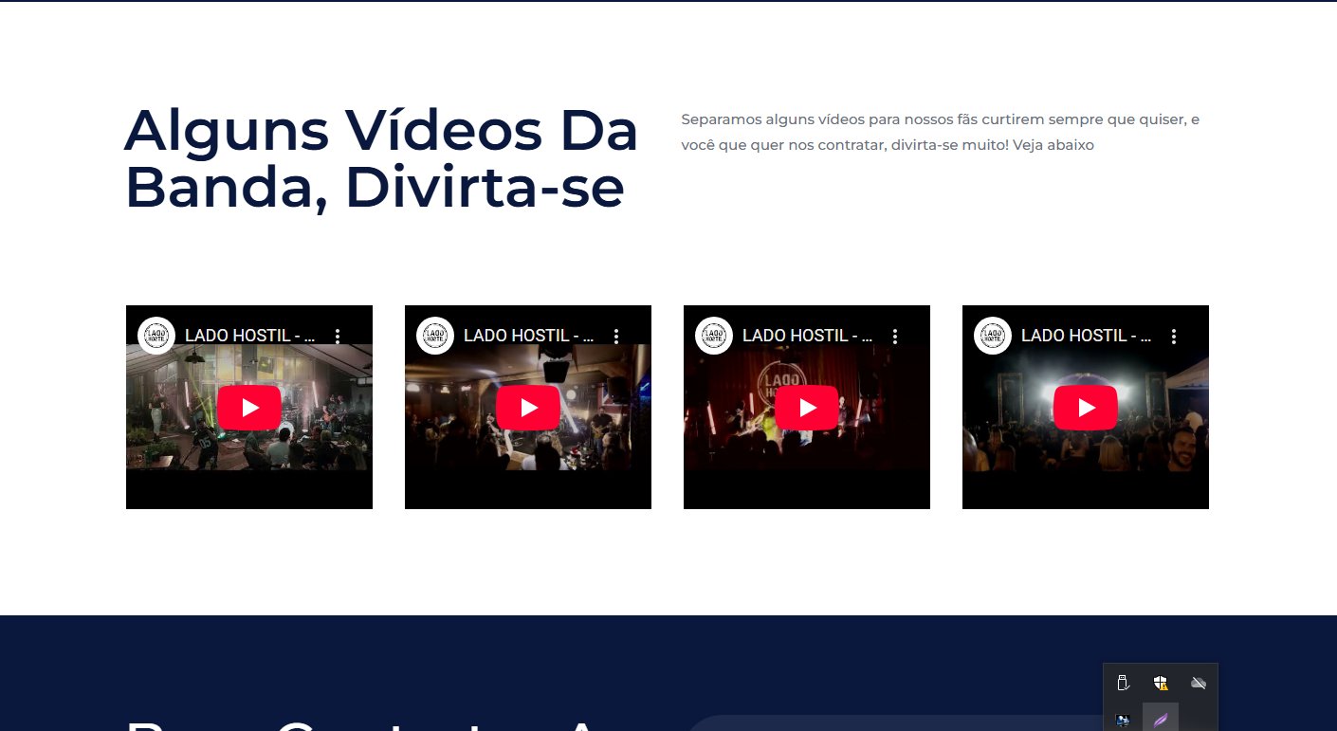Play the first Lado Hostil video

pyautogui.click(x=249, y=408)
